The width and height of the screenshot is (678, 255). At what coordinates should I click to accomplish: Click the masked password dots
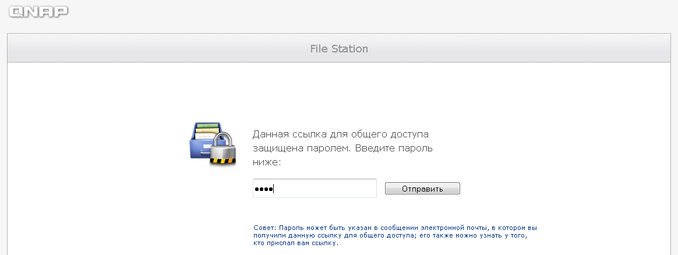pyautogui.click(x=264, y=189)
